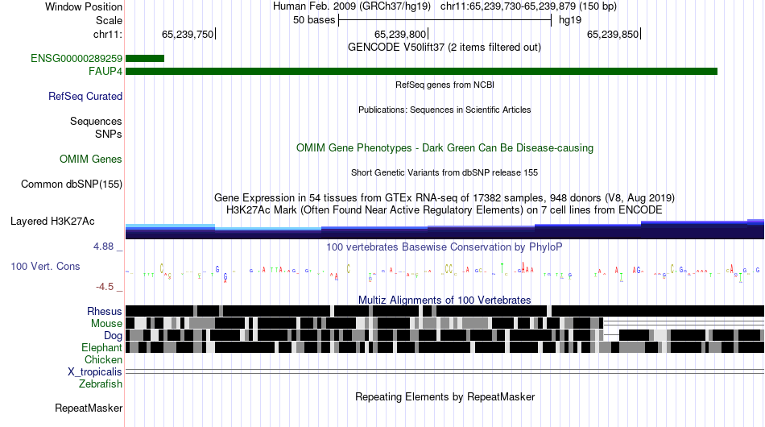Click GENCODE V50lift37 track title
Screen dimensions: 765x427
(445, 48)
